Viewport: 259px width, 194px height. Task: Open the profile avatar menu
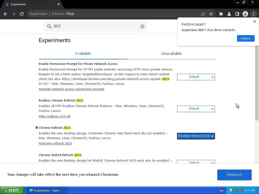245,14
